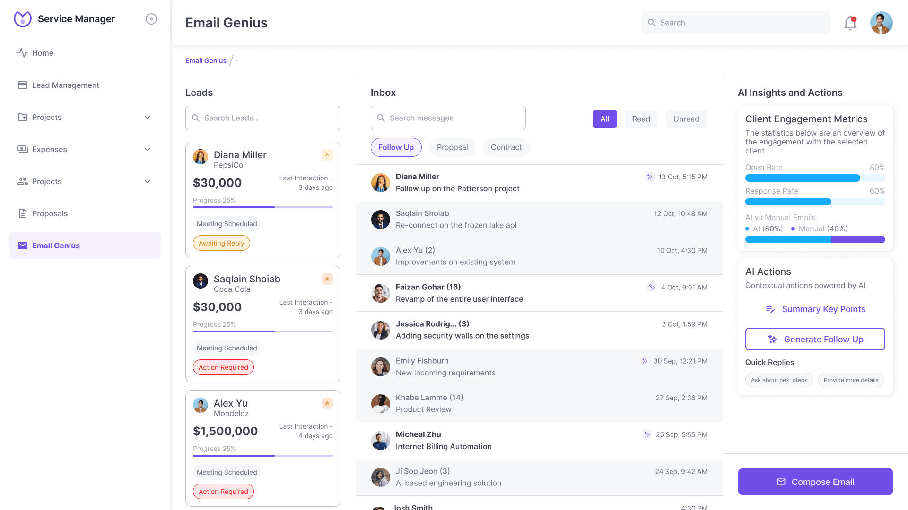Screen dimensions: 908x510
Task: Collapse Saqlain Shoaib's lead card
Action: tap(327, 279)
